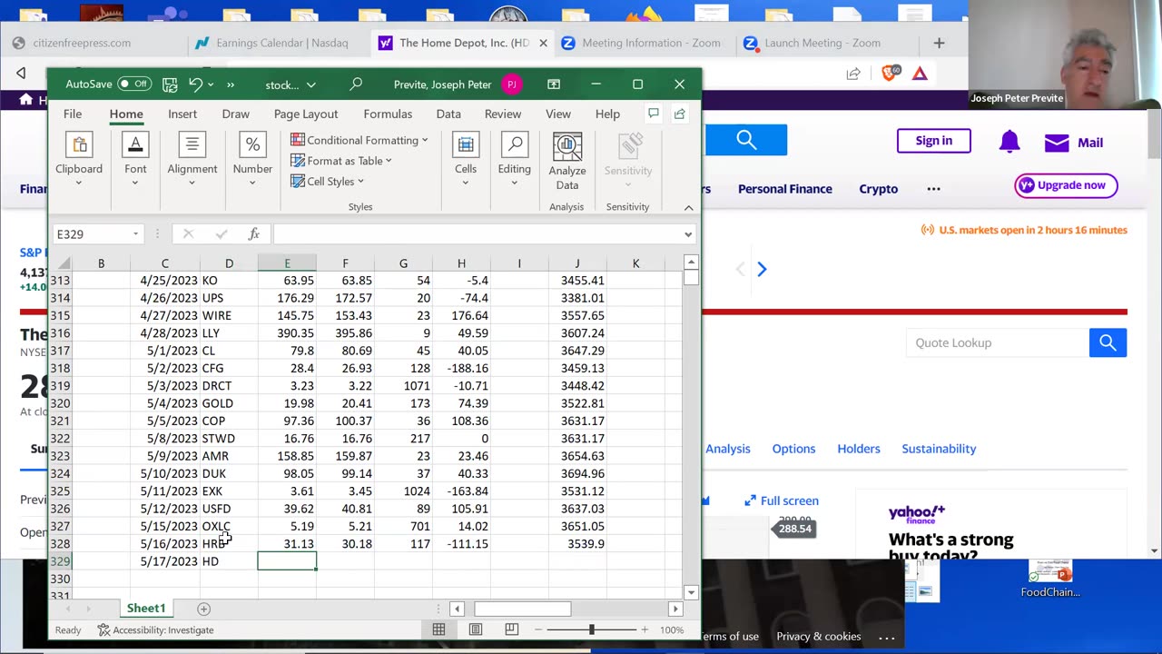The height and width of the screenshot is (654, 1162).
Task: Click the horizontal scrollbar thumb in Excel
Action: pos(522,609)
